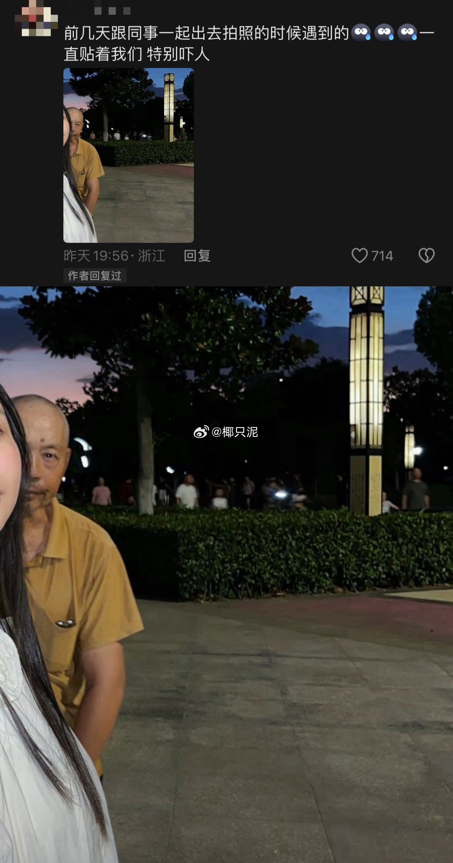This screenshot has width=453, height=863.
Task: Open the small photo thumbnail in the comment
Action: tap(128, 155)
